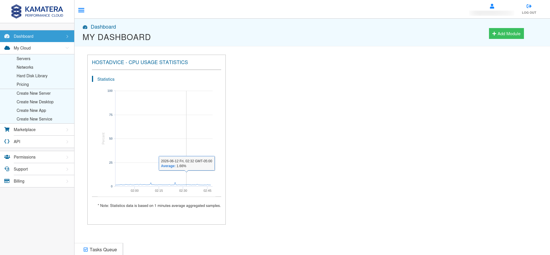This screenshot has width=550, height=255.
Task: Click the breadcrumb Dashboard gauge icon
Action: [85, 27]
